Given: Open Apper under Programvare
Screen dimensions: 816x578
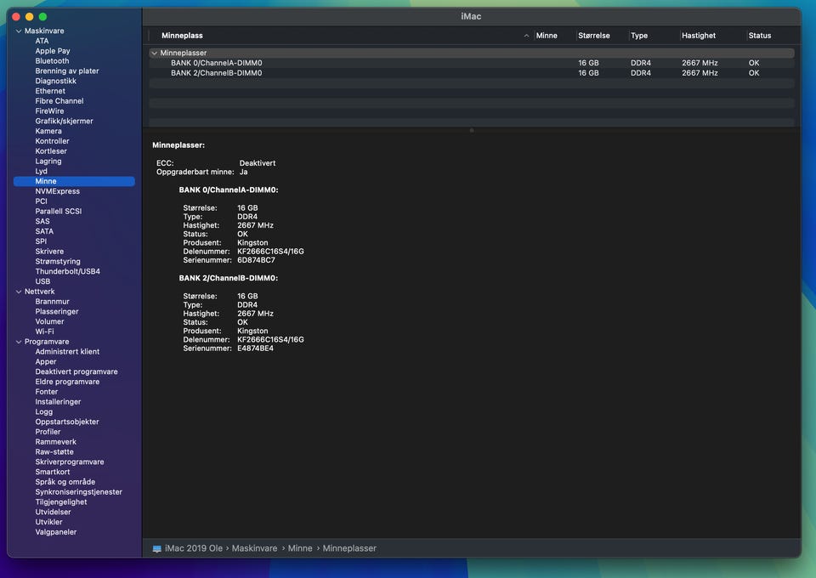Looking at the screenshot, I should coord(46,362).
